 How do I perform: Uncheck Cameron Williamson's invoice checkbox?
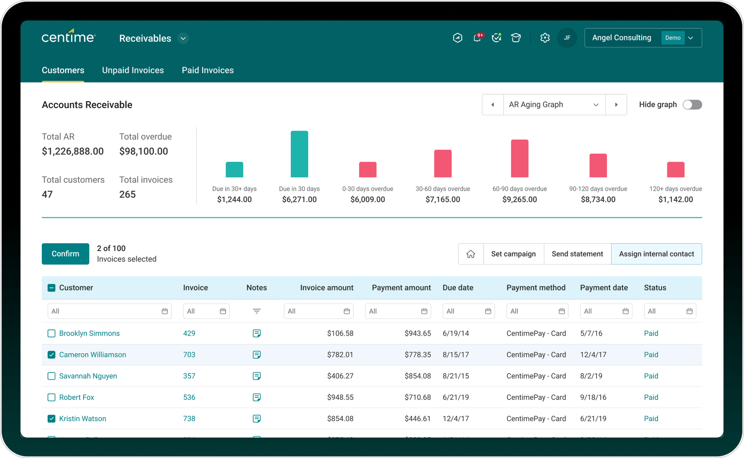coord(51,354)
